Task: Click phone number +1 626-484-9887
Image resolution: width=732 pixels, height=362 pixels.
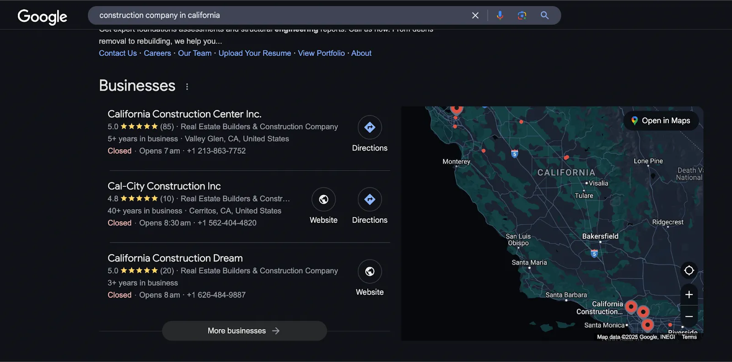Action: pyautogui.click(x=216, y=295)
